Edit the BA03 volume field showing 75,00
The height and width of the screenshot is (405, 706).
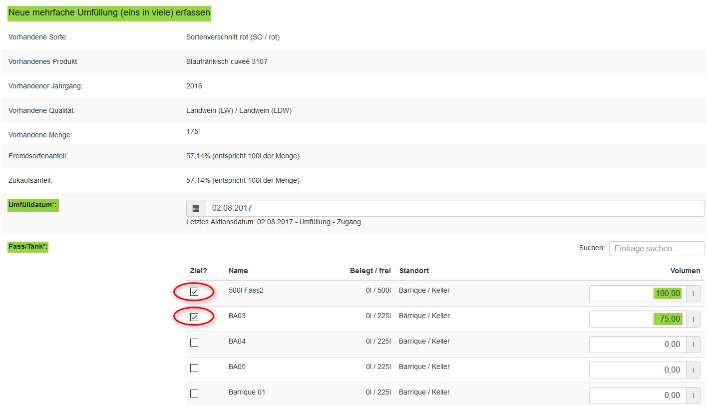coord(637,319)
